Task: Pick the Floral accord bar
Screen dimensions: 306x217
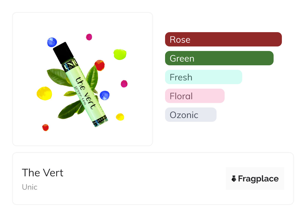Action: [195, 96]
